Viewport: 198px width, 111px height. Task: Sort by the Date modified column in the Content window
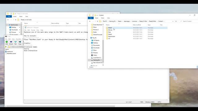pyautogui.click(x=137, y=25)
